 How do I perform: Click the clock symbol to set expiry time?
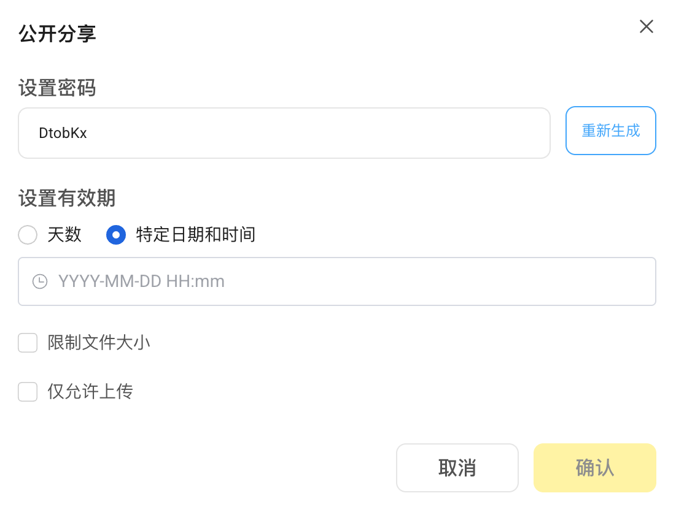(41, 281)
